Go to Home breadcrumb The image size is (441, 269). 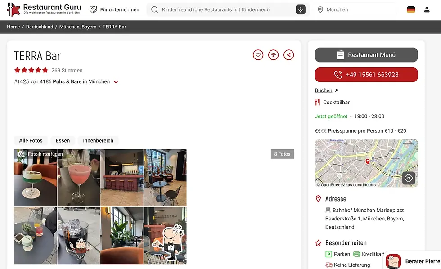click(13, 27)
